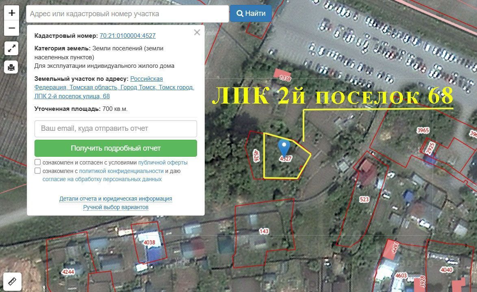
Task: Open Детали отчета и юридическая информация link
Action: (x=116, y=199)
